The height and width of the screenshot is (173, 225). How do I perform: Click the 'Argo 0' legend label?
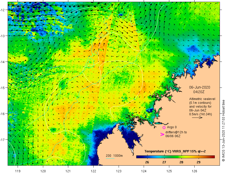click(172, 127)
